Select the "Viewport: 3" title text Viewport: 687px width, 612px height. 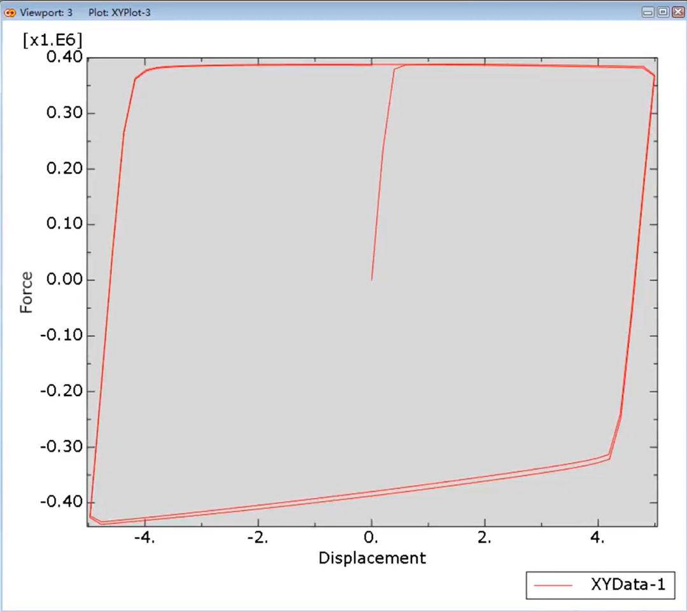pyautogui.click(x=46, y=12)
